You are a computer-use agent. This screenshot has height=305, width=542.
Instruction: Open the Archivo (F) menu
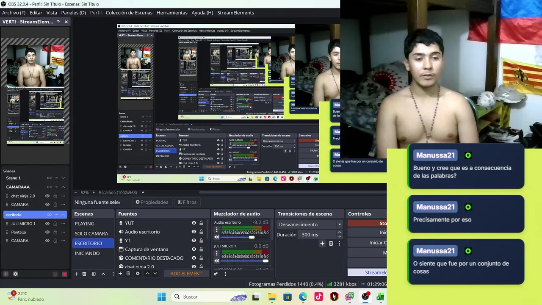tap(14, 13)
